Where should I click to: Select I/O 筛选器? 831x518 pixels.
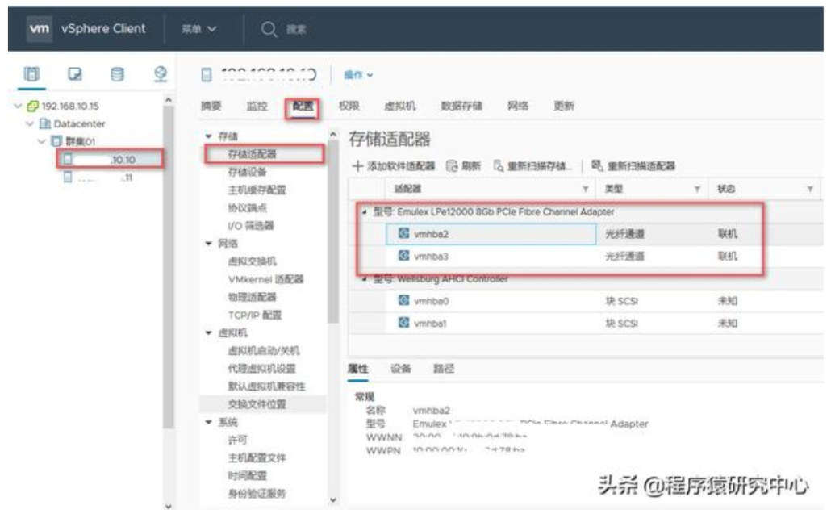click(x=251, y=225)
